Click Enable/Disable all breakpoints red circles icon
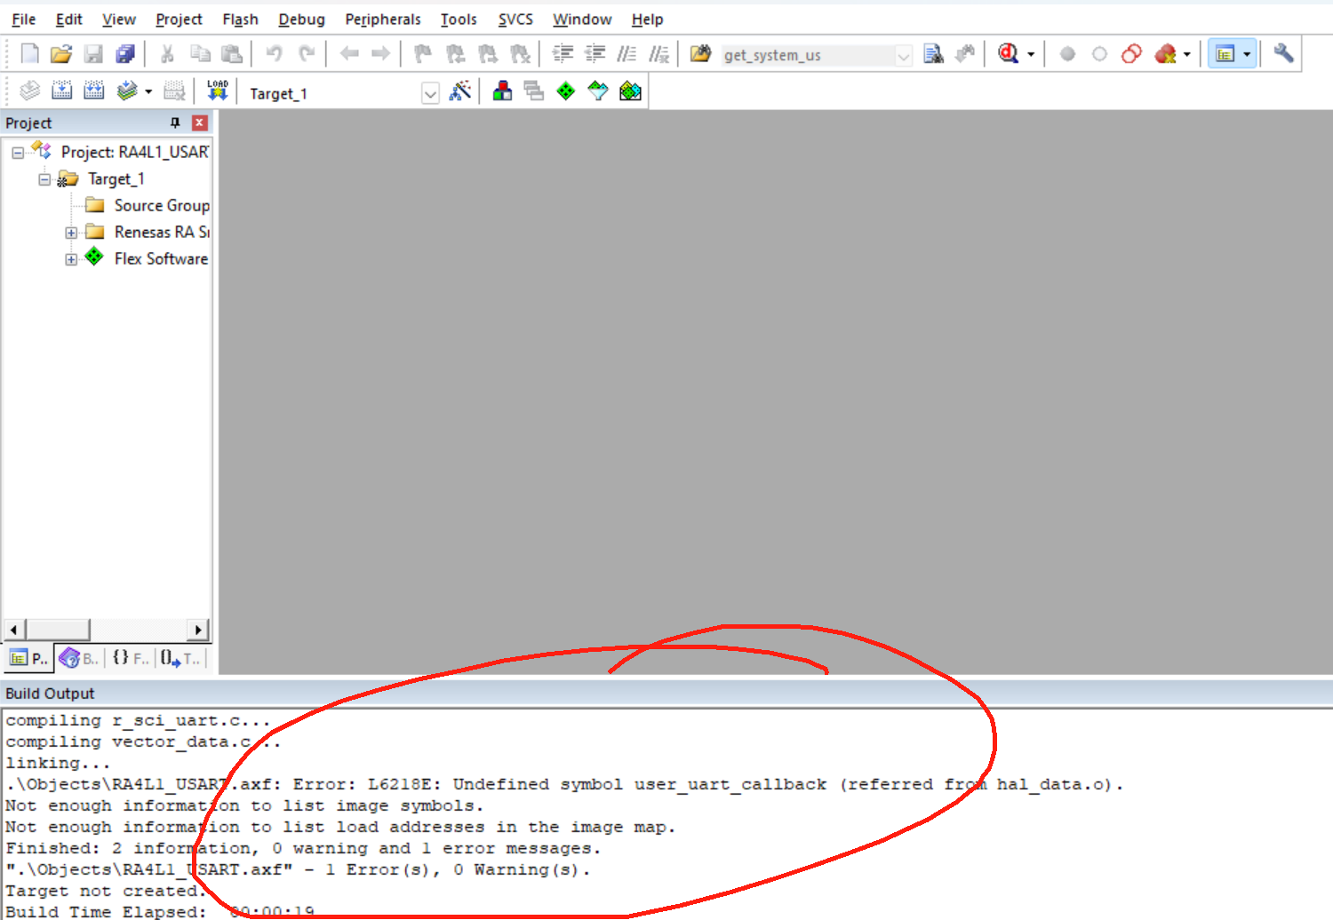The image size is (1333, 920). point(1131,54)
